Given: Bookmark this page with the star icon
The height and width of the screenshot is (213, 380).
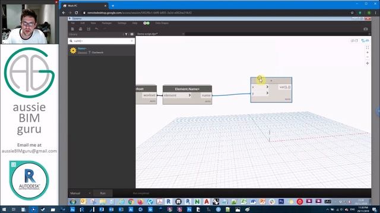Looking at the screenshot, I should 352,13.
